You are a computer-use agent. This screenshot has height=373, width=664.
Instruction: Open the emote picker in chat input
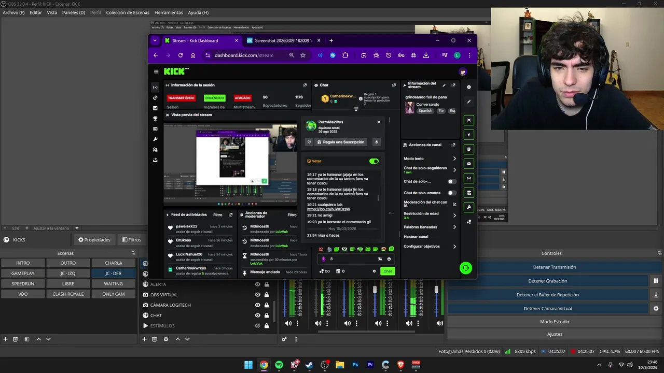[389, 259]
